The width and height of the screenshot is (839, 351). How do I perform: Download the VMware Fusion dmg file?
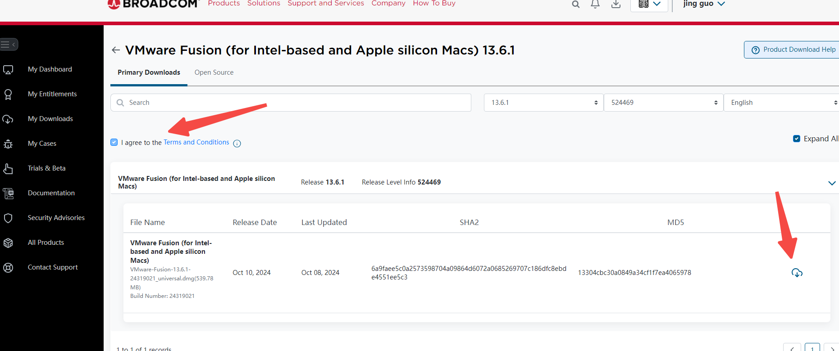coord(797,273)
